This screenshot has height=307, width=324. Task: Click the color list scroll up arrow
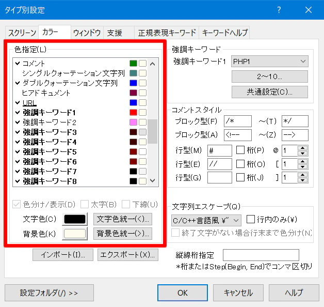[153, 64]
